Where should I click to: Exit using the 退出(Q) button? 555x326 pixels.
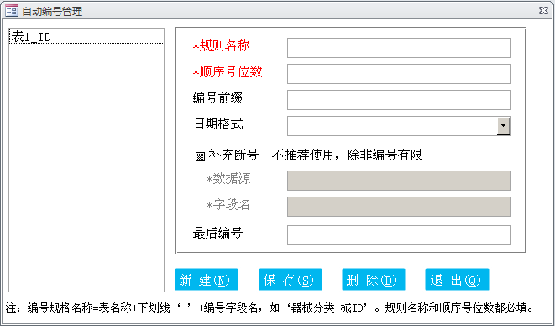(457, 280)
